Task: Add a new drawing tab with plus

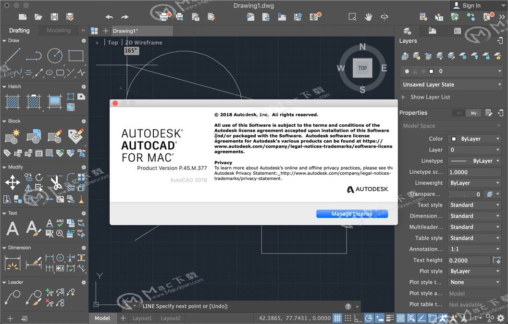Action: click(x=106, y=31)
